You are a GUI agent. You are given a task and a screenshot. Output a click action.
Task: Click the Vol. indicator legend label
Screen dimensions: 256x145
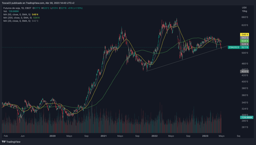coord(5,11)
